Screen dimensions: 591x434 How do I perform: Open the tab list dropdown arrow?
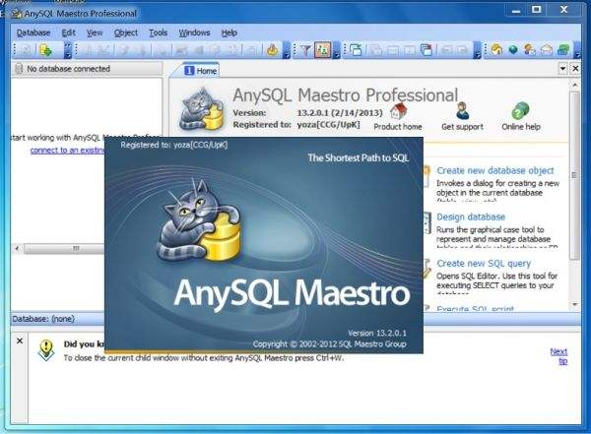pyautogui.click(x=562, y=69)
